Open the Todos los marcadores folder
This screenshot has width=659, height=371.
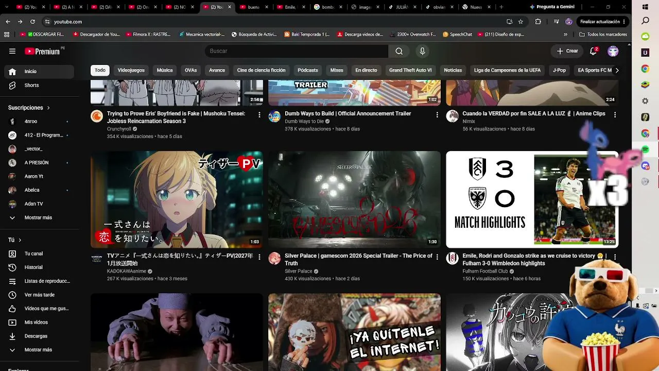pyautogui.click(x=603, y=35)
